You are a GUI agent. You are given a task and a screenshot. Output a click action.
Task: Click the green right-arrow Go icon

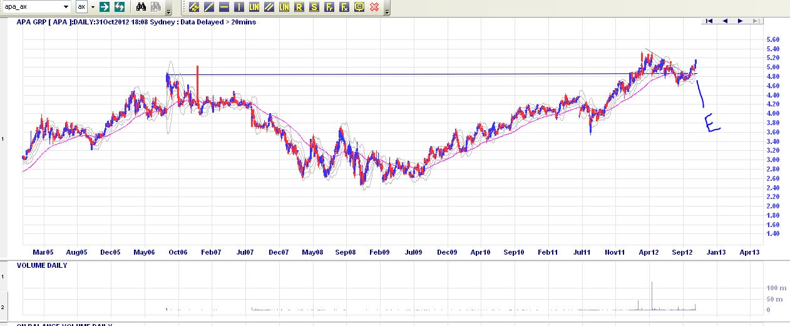click(x=105, y=7)
